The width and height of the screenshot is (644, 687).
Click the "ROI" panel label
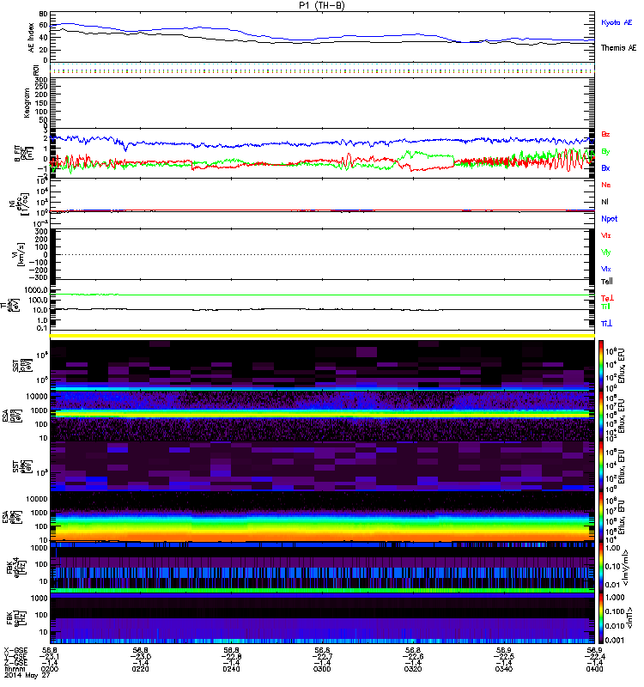coord(36,70)
